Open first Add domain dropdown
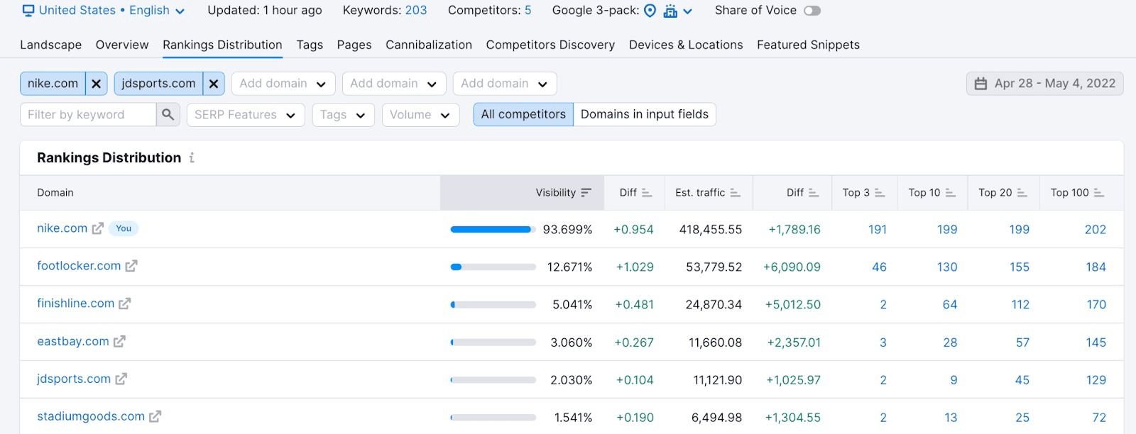Viewport: 1136px width, 434px height. tap(283, 84)
